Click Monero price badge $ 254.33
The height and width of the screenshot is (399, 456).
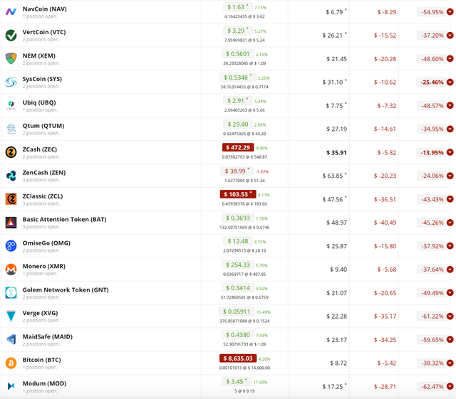click(238, 265)
